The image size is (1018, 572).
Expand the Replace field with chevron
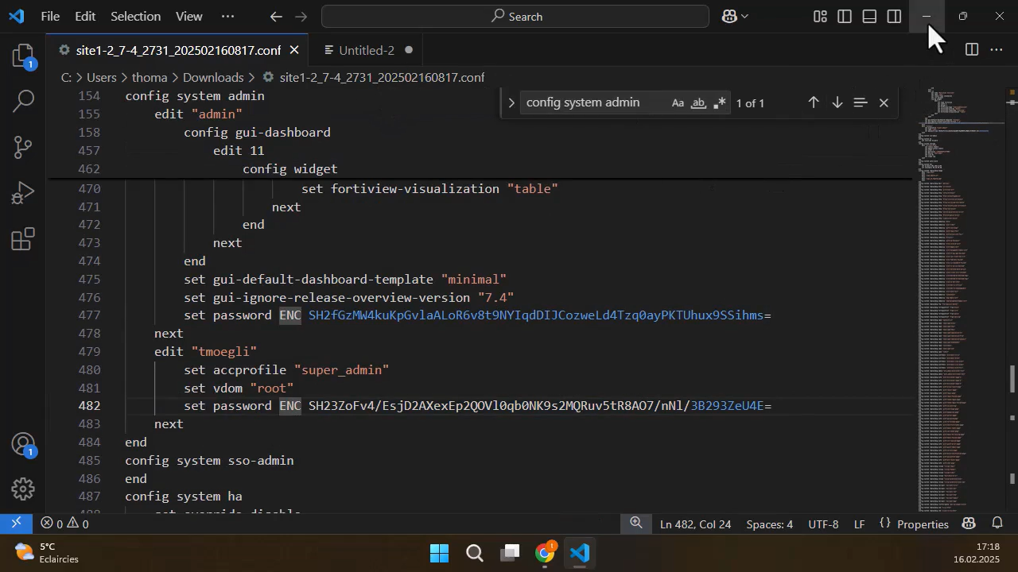click(x=511, y=102)
